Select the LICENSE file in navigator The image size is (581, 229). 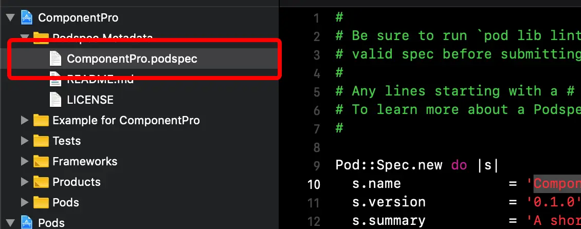pos(90,100)
